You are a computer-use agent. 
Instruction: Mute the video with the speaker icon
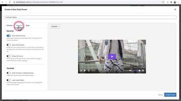point(130,70)
